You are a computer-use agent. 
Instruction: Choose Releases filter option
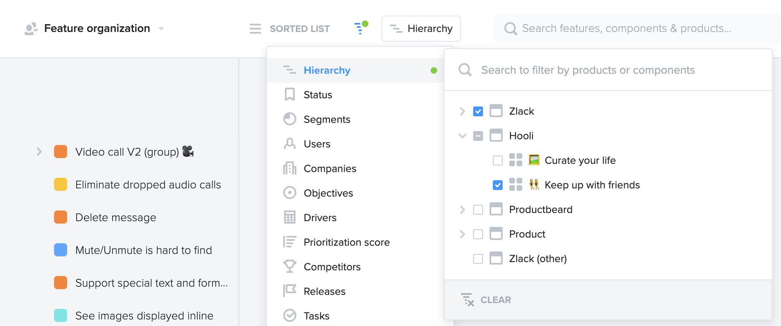click(x=356, y=292)
